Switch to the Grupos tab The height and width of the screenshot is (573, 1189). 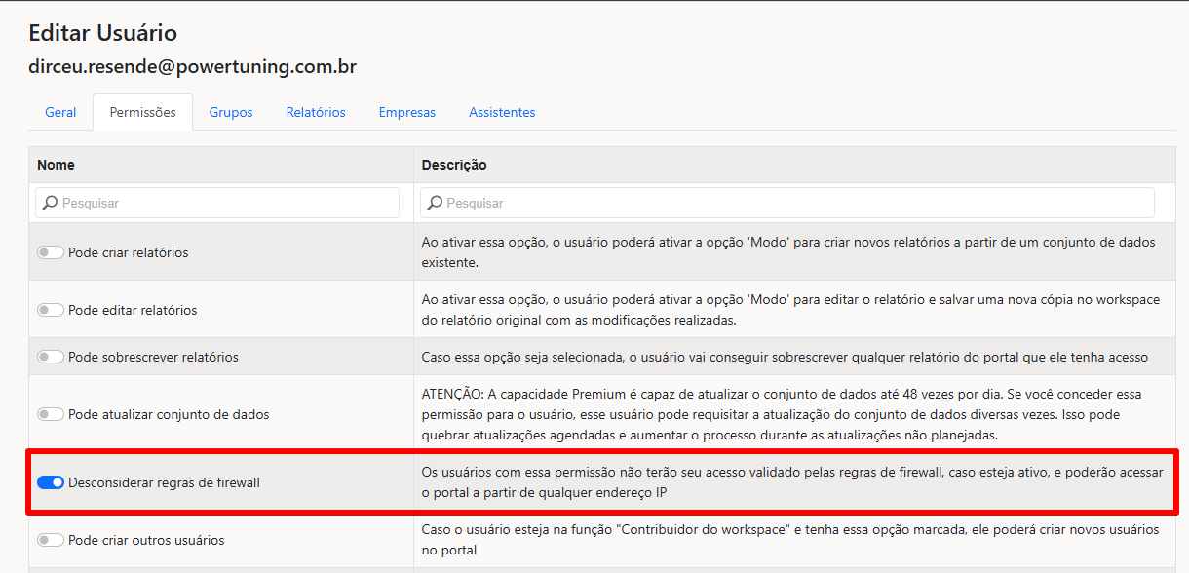click(231, 112)
